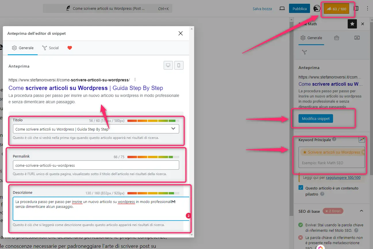Viewport: 373px width, 249px height.
Task: Toggle the contenuto pilastro checkbox
Action: point(301,188)
